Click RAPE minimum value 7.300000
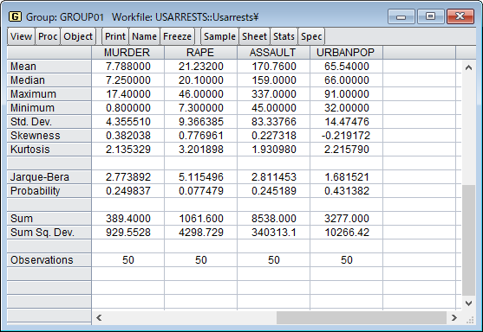 201,108
